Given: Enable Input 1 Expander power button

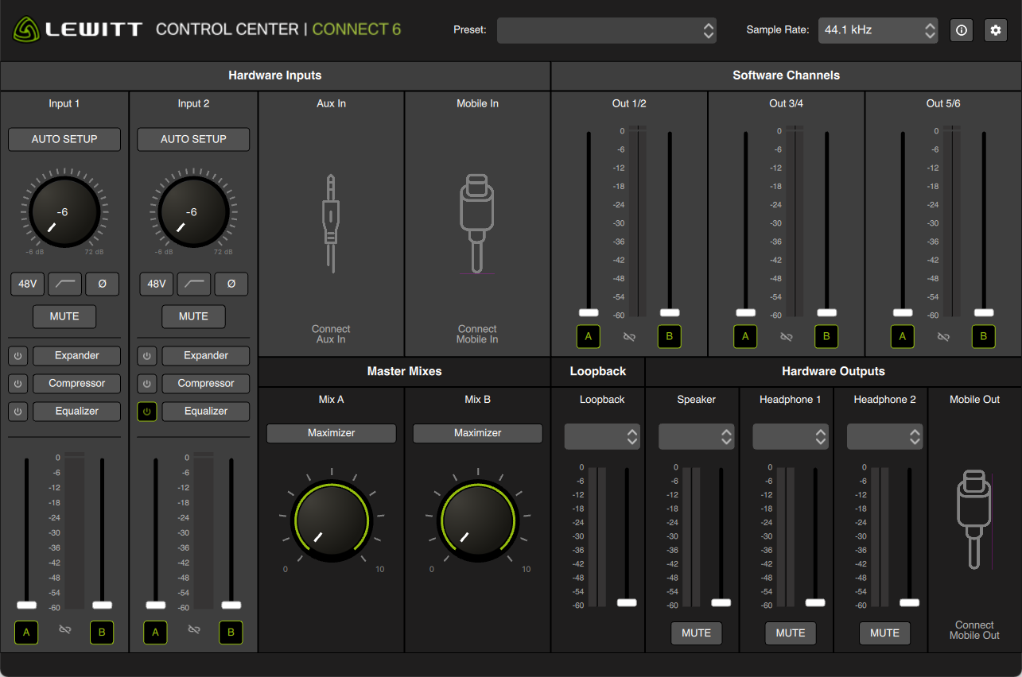Looking at the screenshot, I should pyautogui.click(x=17, y=356).
